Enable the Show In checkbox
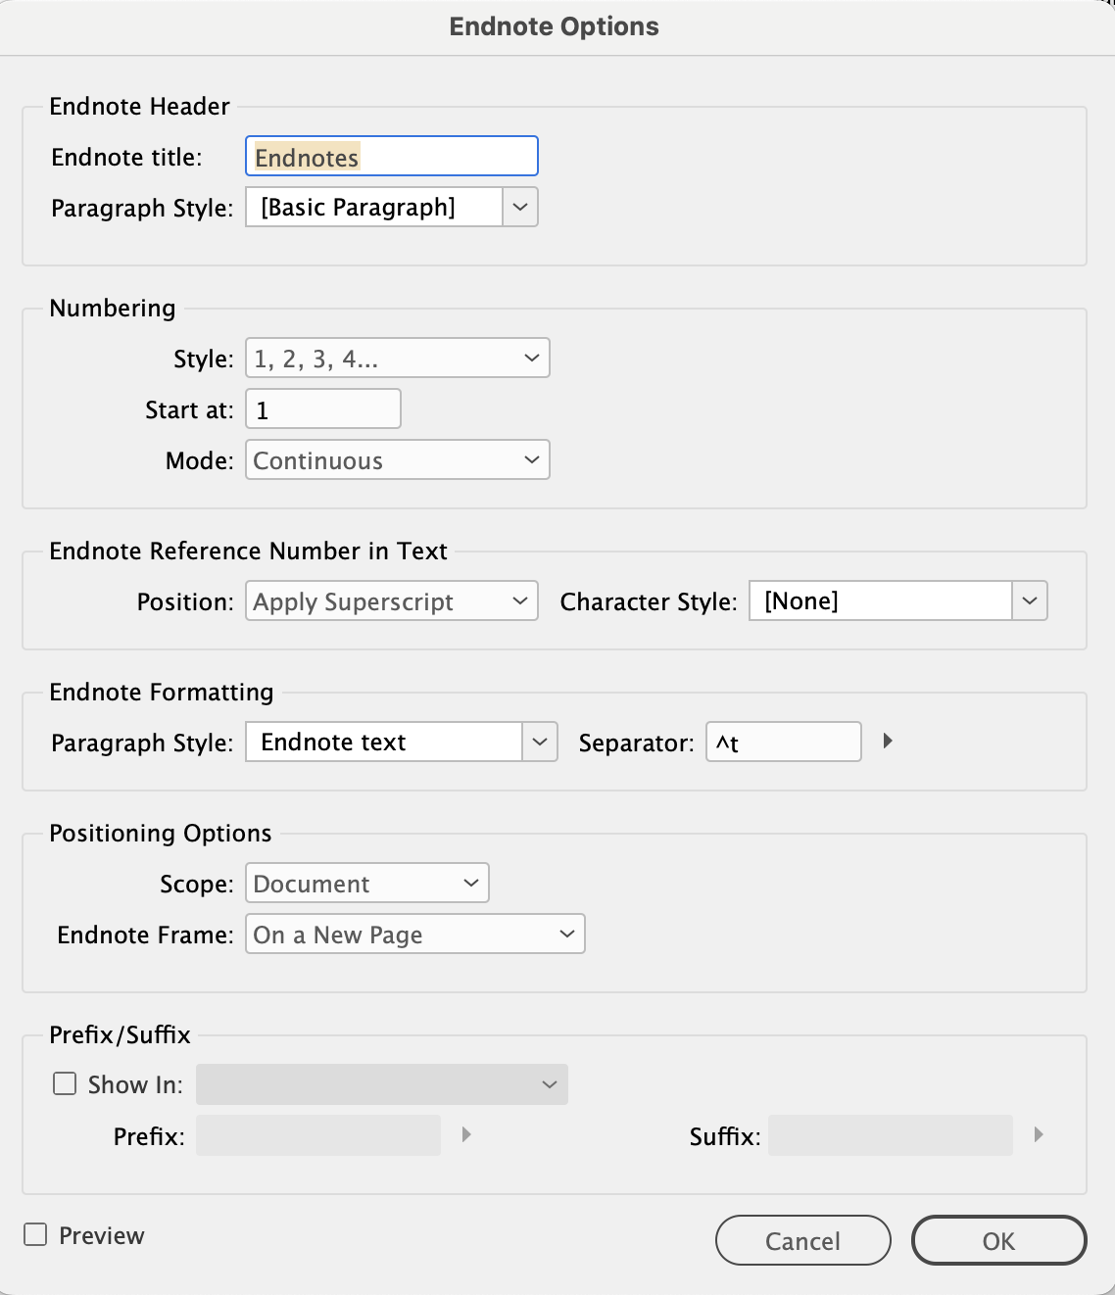Image resolution: width=1115 pixels, height=1295 pixels. (65, 1083)
